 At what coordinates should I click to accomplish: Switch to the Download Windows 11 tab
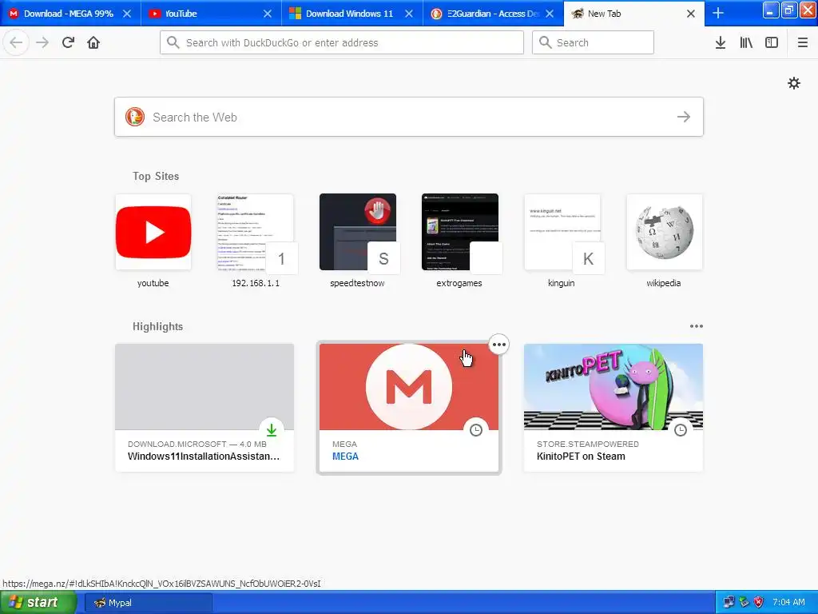(x=352, y=14)
